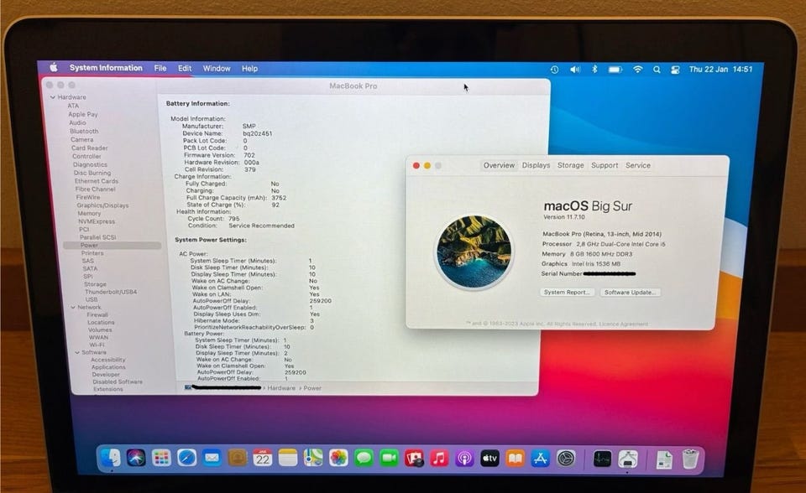This screenshot has width=806, height=493.
Task: Open the Wi-Fi menu bar icon
Action: tap(637, 69)
